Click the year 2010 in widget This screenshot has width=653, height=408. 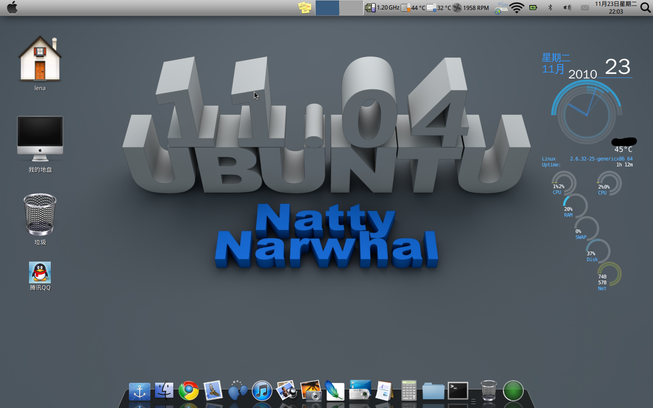pyautogui.click(x=583, y=74)
